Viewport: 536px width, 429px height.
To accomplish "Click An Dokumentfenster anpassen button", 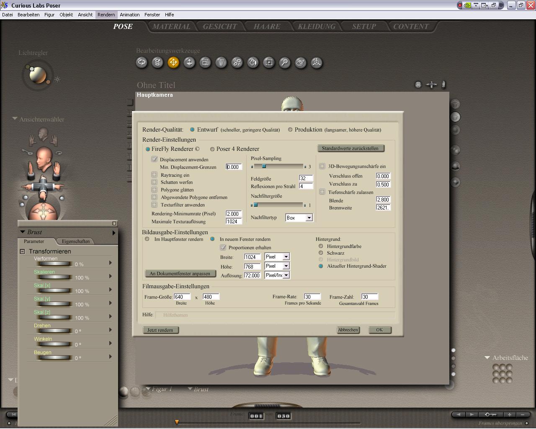I will point(180,274).
